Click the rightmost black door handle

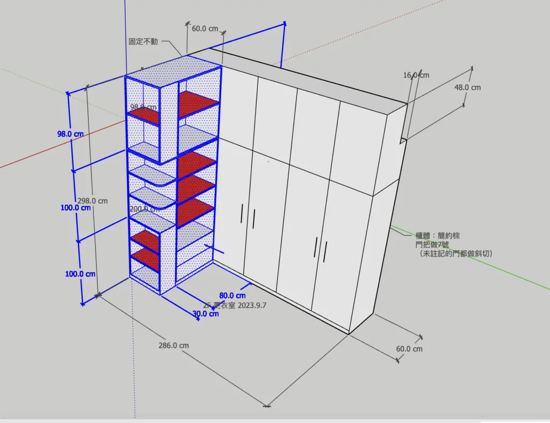point(325,251)
